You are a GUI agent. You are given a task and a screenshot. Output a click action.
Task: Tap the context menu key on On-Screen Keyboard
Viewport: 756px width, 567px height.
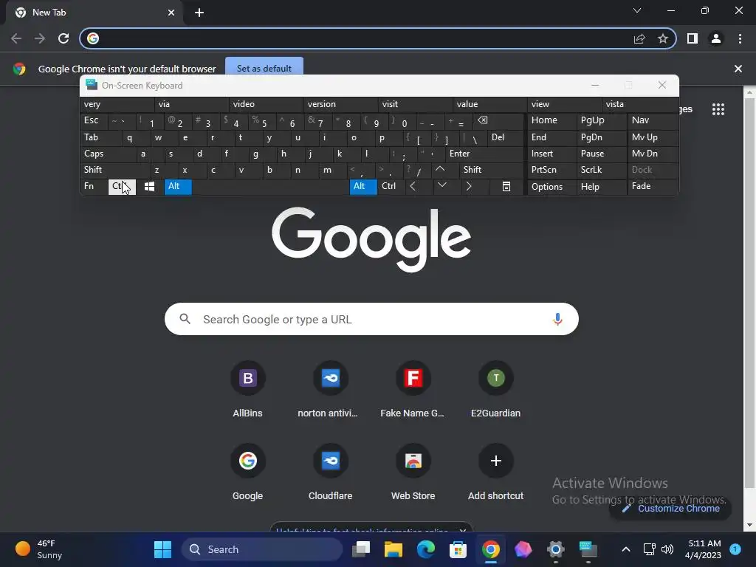(506, 187)
